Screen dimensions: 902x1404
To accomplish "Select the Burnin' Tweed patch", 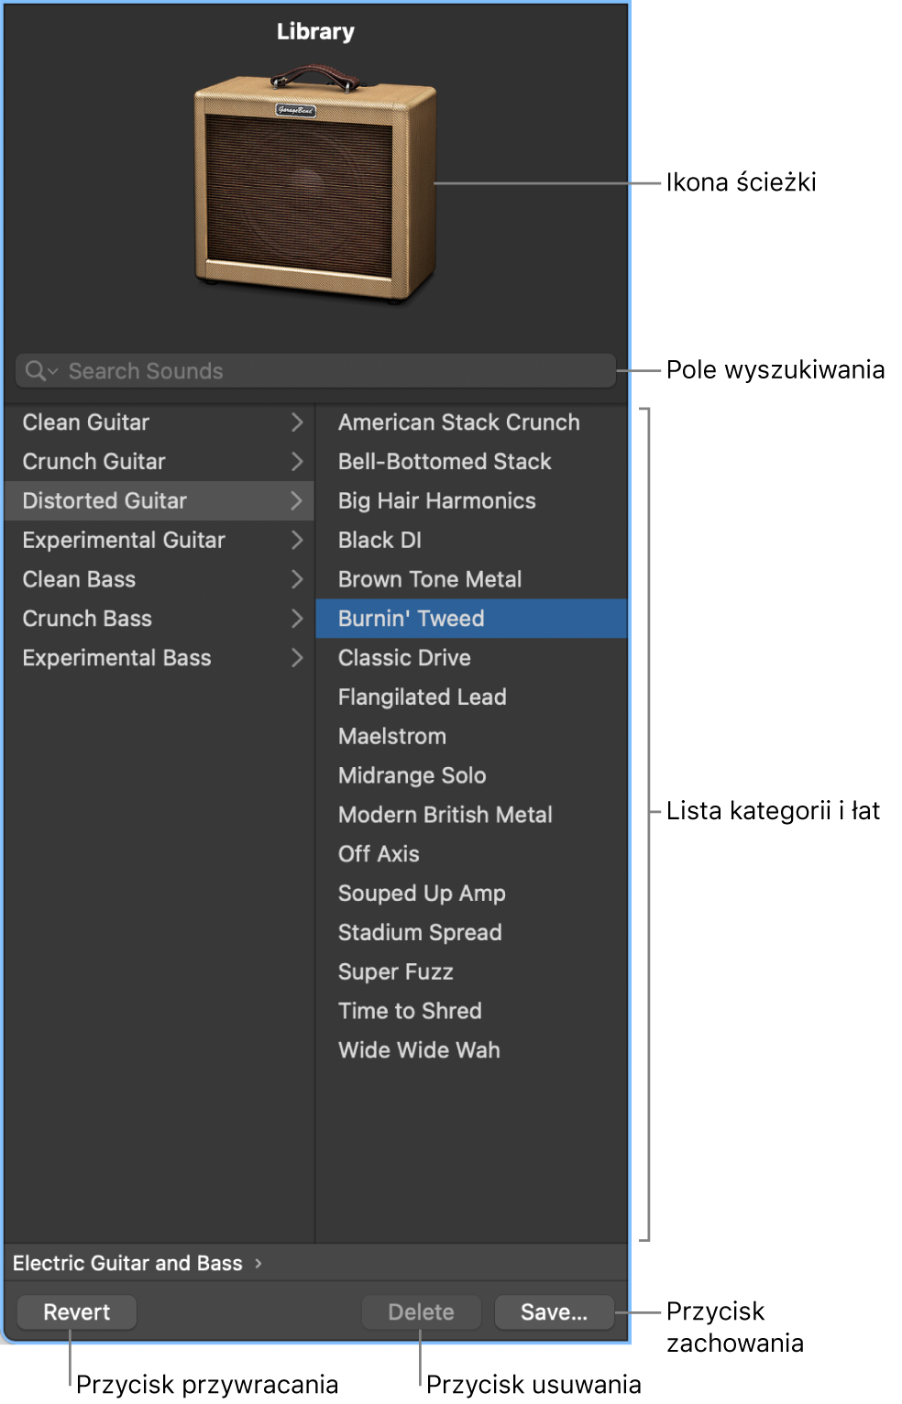I will [411, 619].
